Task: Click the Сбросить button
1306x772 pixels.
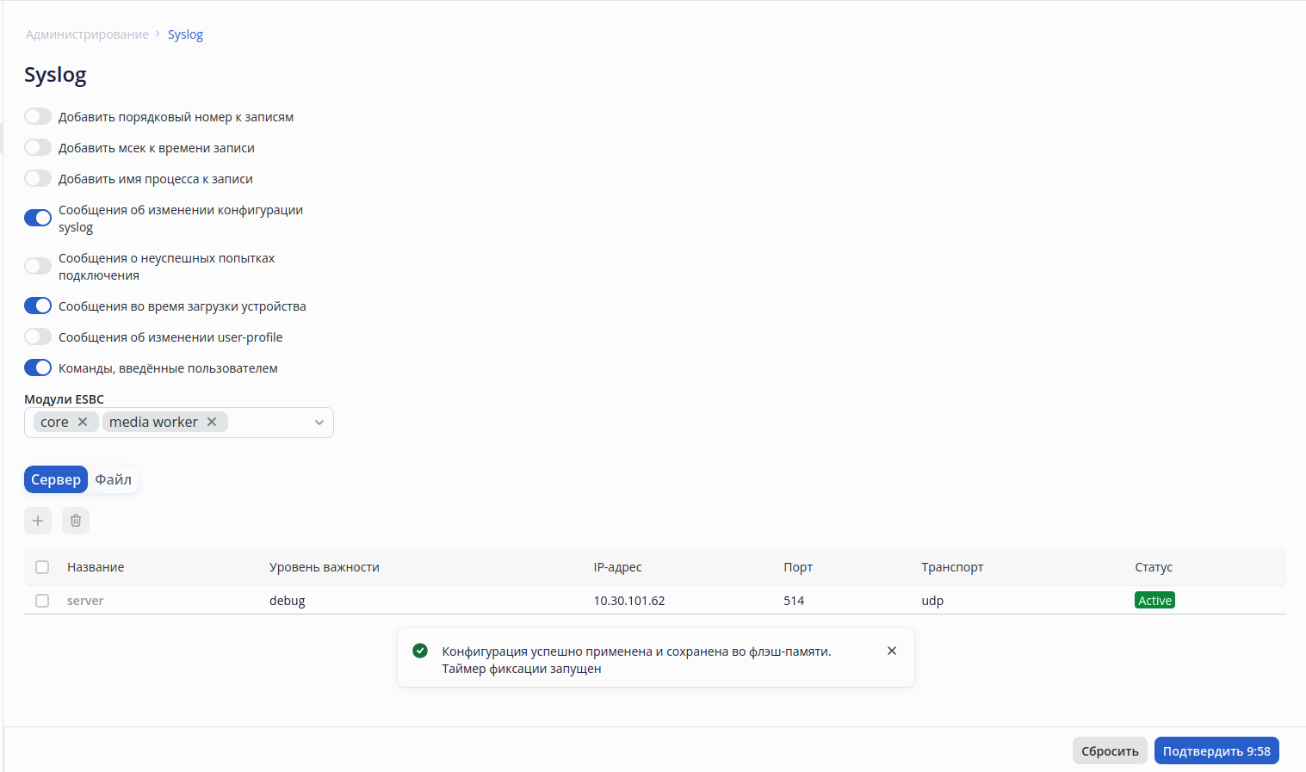Action: (x=1110, y=751)
